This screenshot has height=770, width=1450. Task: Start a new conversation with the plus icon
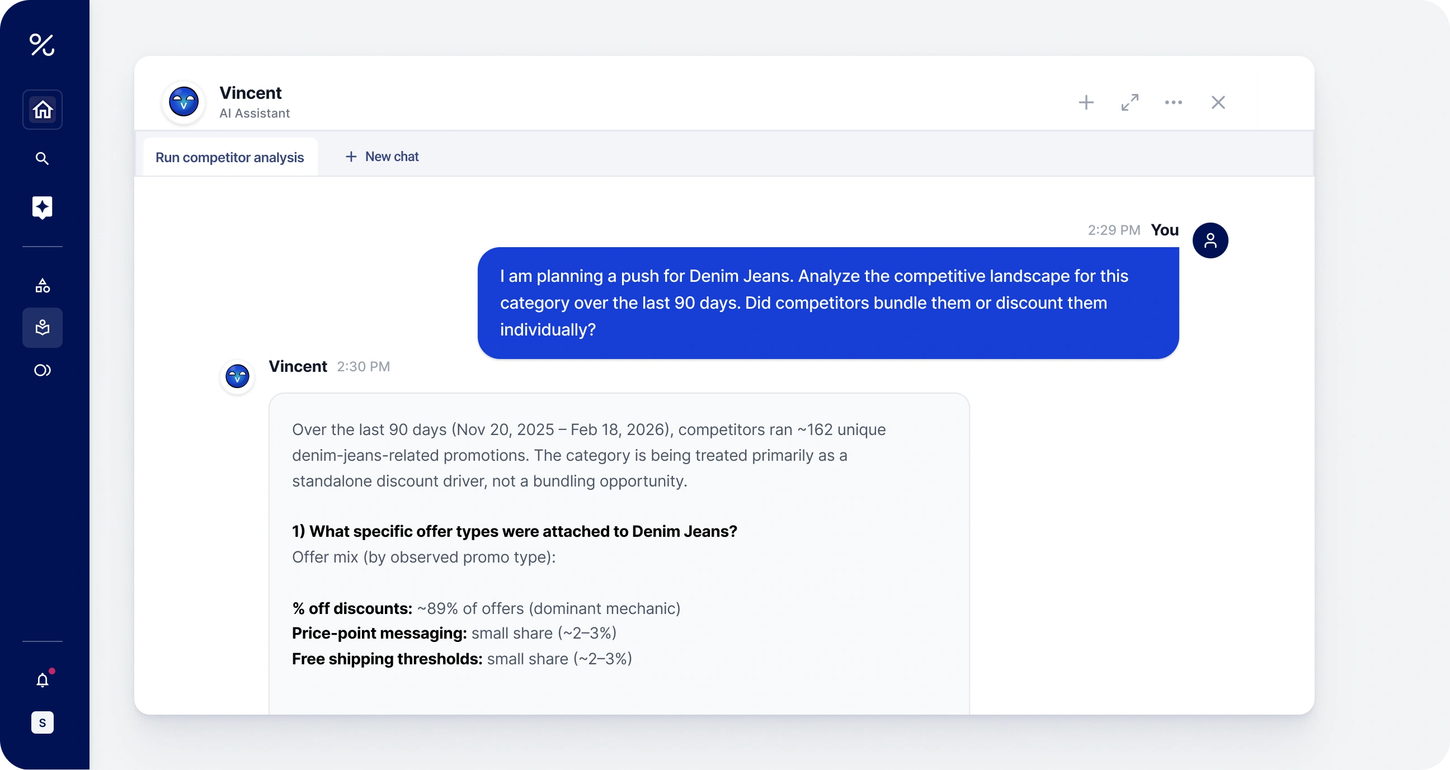pyautogui.click(x=1086, y=102)
